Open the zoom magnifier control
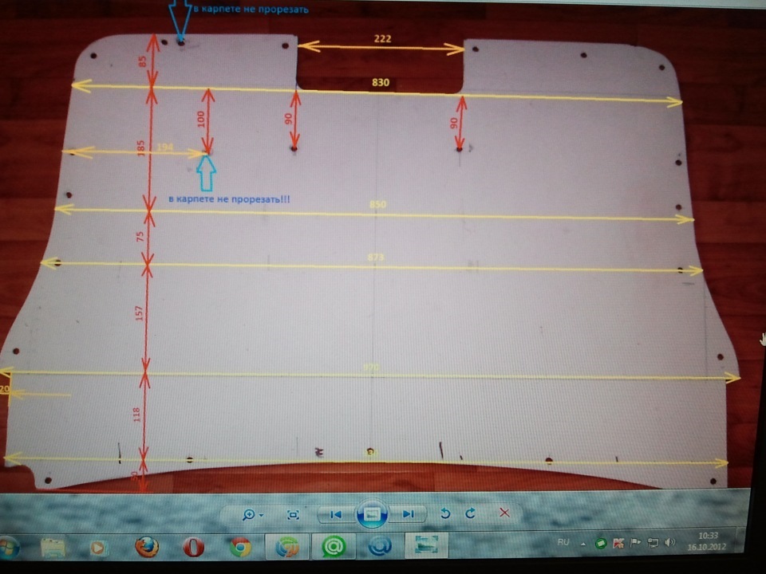766x574 pixels. (x=249, y=514)
